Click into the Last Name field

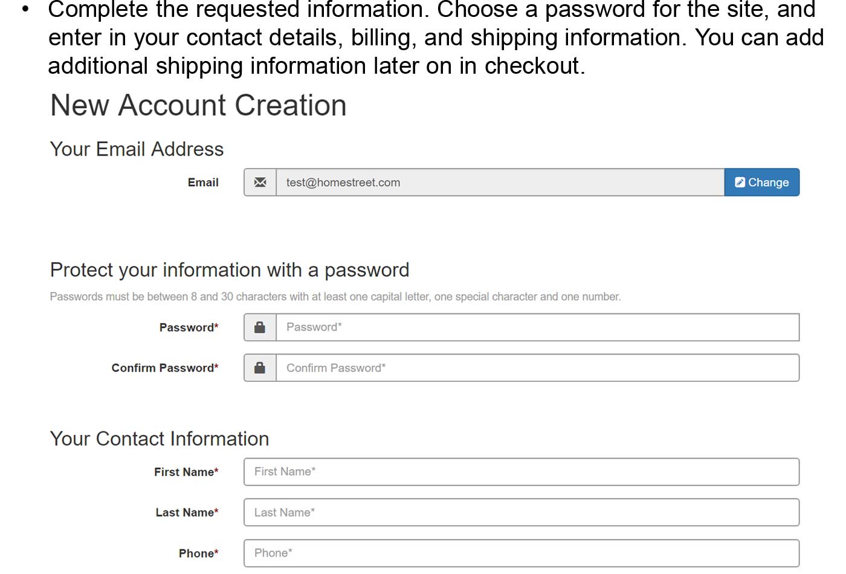(521, 512)
